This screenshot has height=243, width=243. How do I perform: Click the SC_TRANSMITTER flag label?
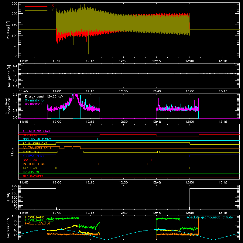click(x=35, y=148)
